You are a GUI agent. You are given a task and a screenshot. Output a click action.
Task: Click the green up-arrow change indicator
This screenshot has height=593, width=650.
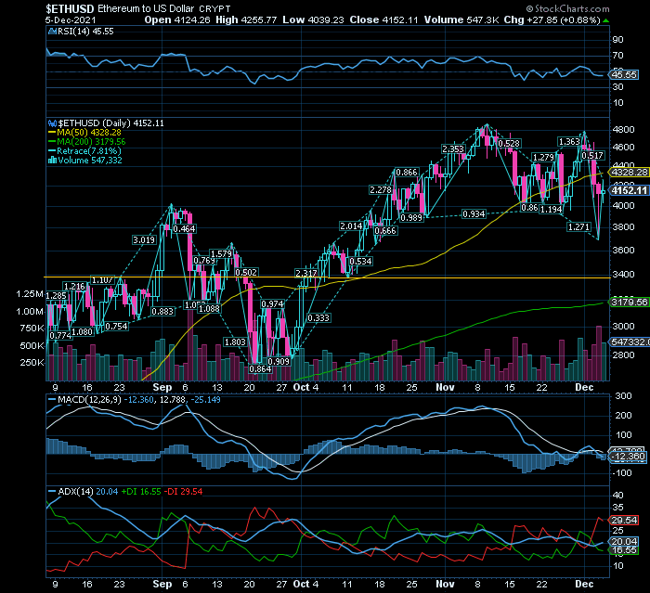tap(606, 20)
